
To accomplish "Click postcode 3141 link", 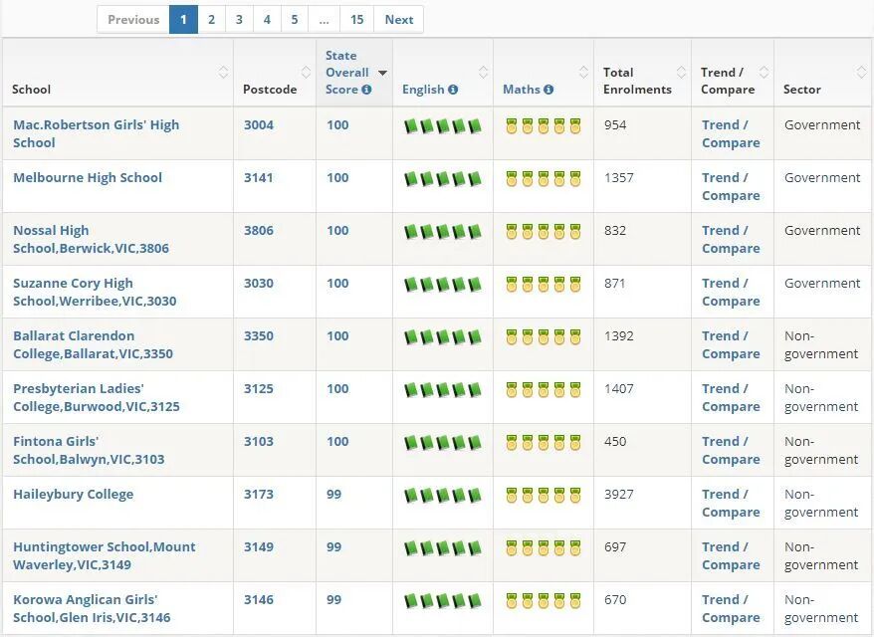I will point(259,178).
